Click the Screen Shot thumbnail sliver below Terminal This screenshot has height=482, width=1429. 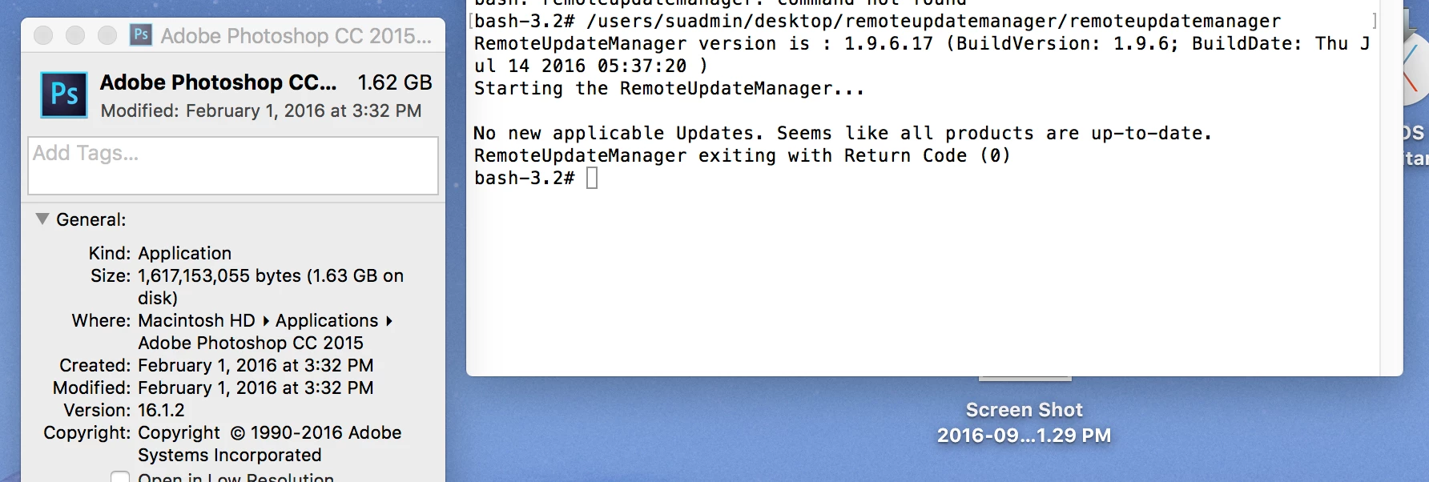tap(1024, 378)
